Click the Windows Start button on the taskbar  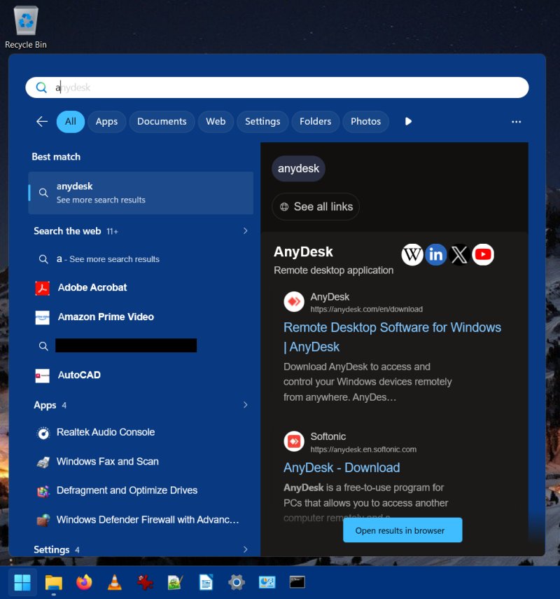[22, 582]
